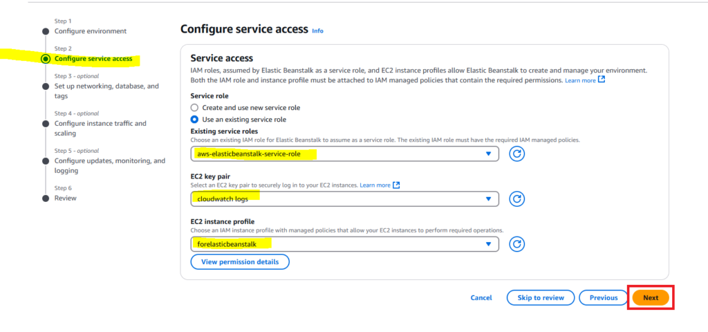Open the Info link beside the heading
This screenshot has width=708, height=332.
tap(317, 31)
